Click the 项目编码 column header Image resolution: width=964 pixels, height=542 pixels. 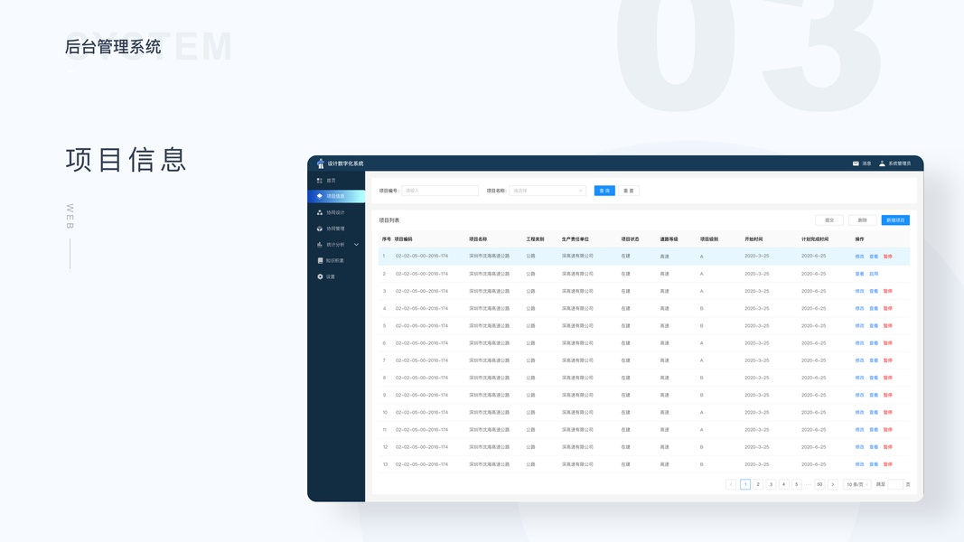click(403, 239)
